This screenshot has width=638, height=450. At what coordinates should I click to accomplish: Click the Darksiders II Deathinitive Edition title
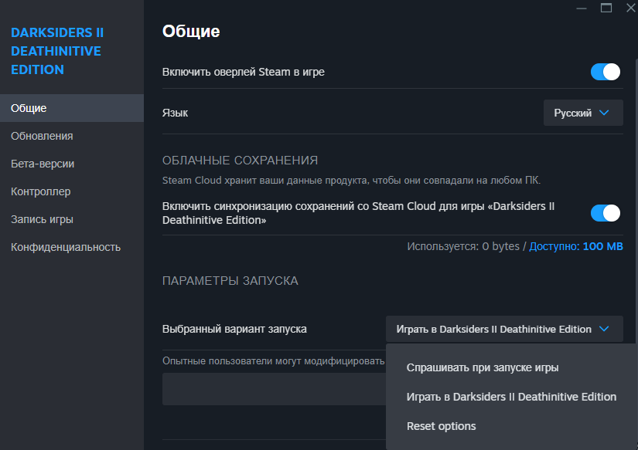click(x=57, y=51)
